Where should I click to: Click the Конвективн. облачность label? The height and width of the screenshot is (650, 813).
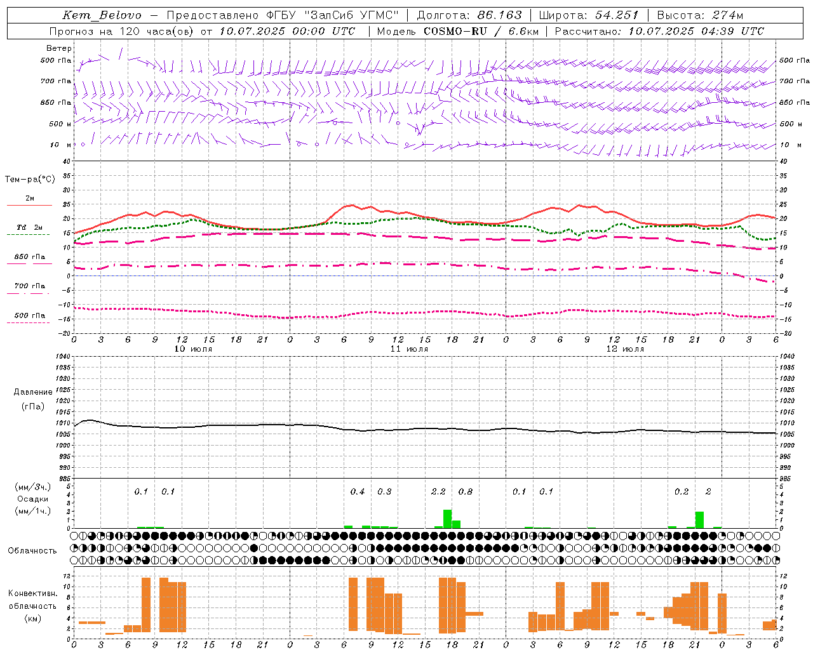coord(32,600)
